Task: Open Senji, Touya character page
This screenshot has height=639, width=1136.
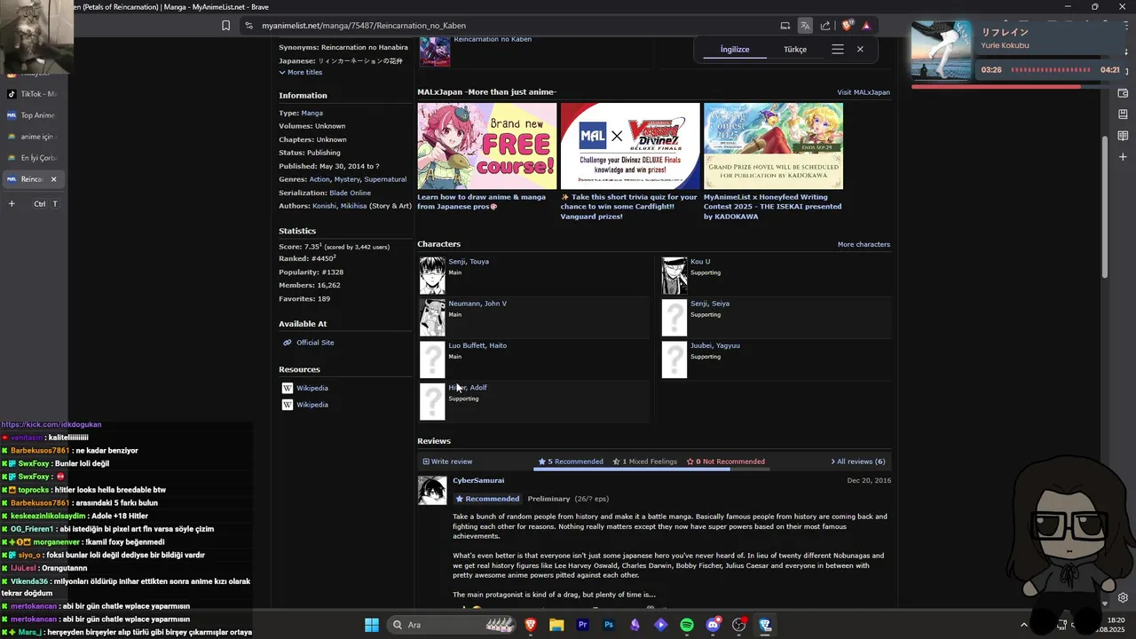Action: (x=469, y=262)
